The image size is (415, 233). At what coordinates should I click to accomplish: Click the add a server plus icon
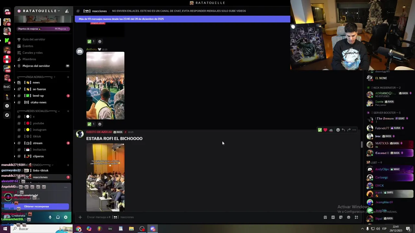7,106
